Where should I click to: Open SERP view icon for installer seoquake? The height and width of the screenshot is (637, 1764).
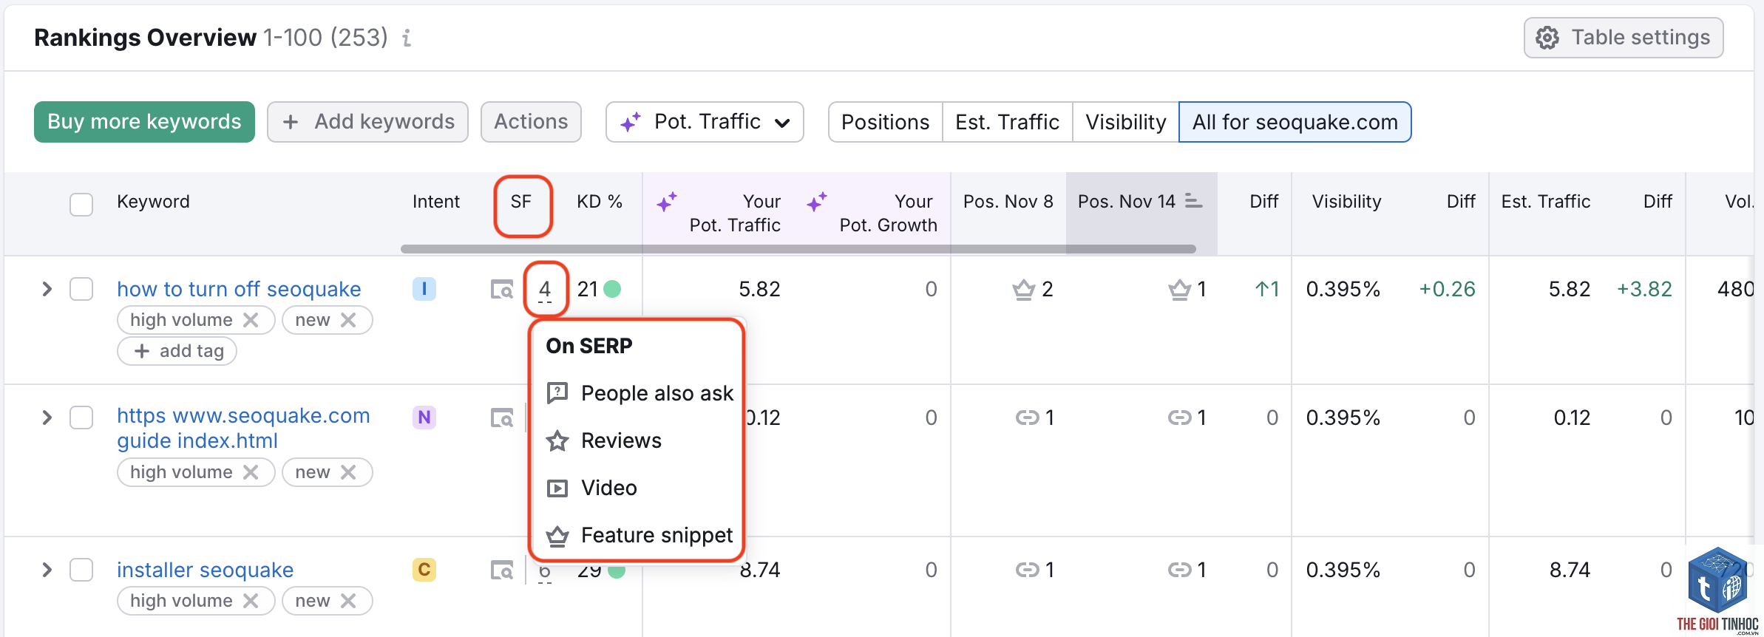point(502,570)
